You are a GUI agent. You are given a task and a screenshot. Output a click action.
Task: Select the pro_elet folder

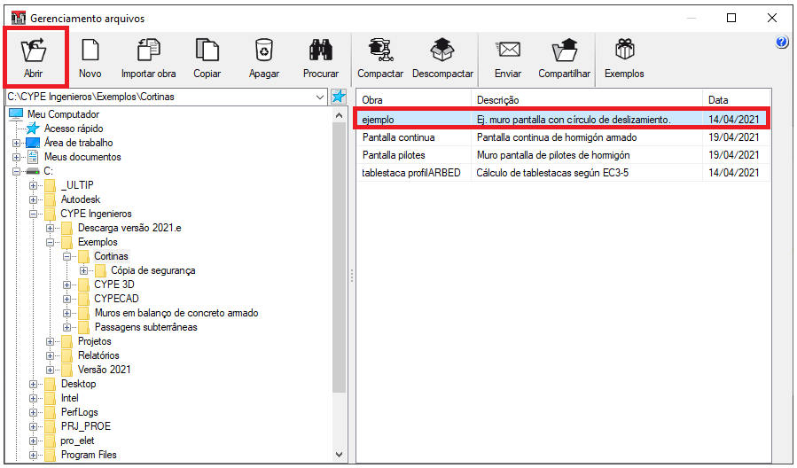77,441
